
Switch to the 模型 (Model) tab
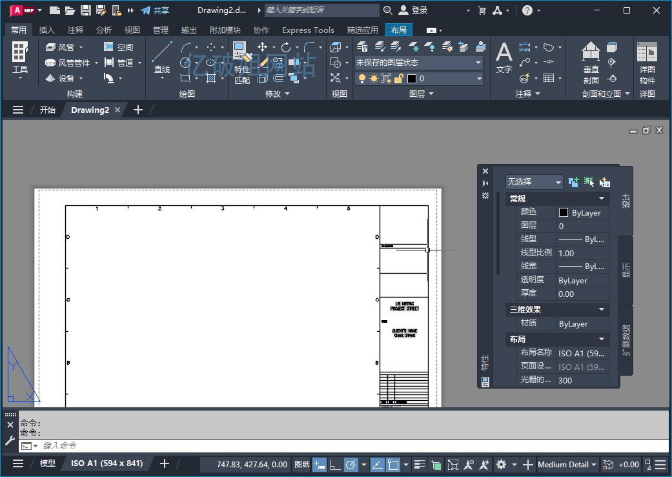48,463
